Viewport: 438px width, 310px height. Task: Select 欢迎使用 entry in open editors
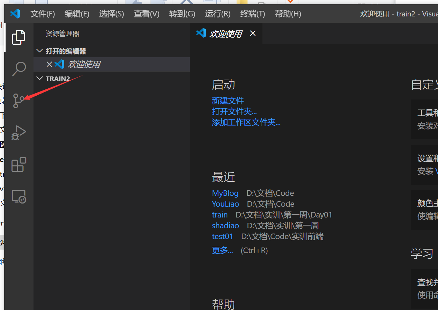point(112,64)
